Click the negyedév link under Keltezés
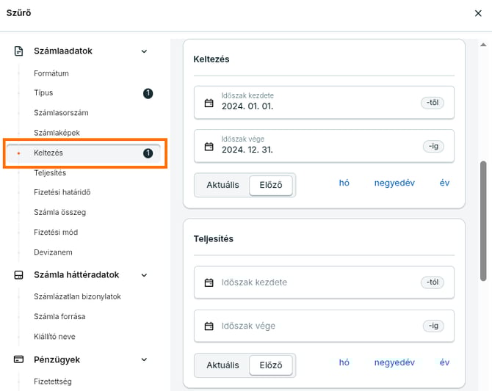The image size is (492, 391). point(394,183)
